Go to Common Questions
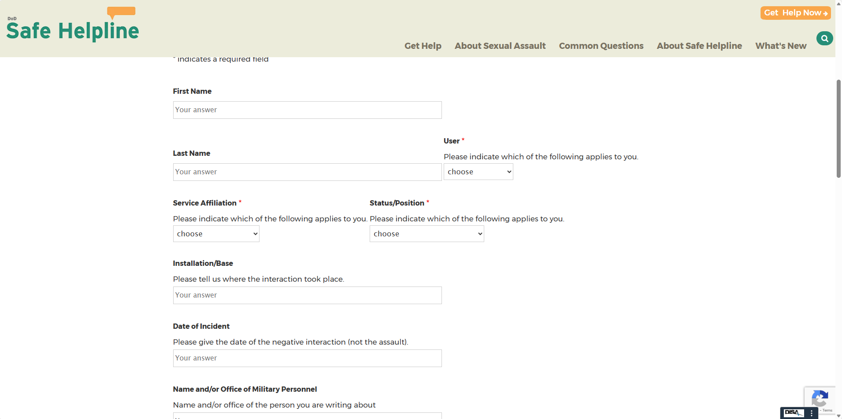Viewport: 842px width, 419px height. 601,46
